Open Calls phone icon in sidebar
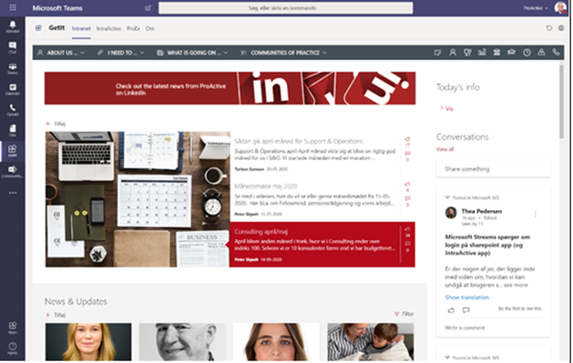 [x=13, y=110]
